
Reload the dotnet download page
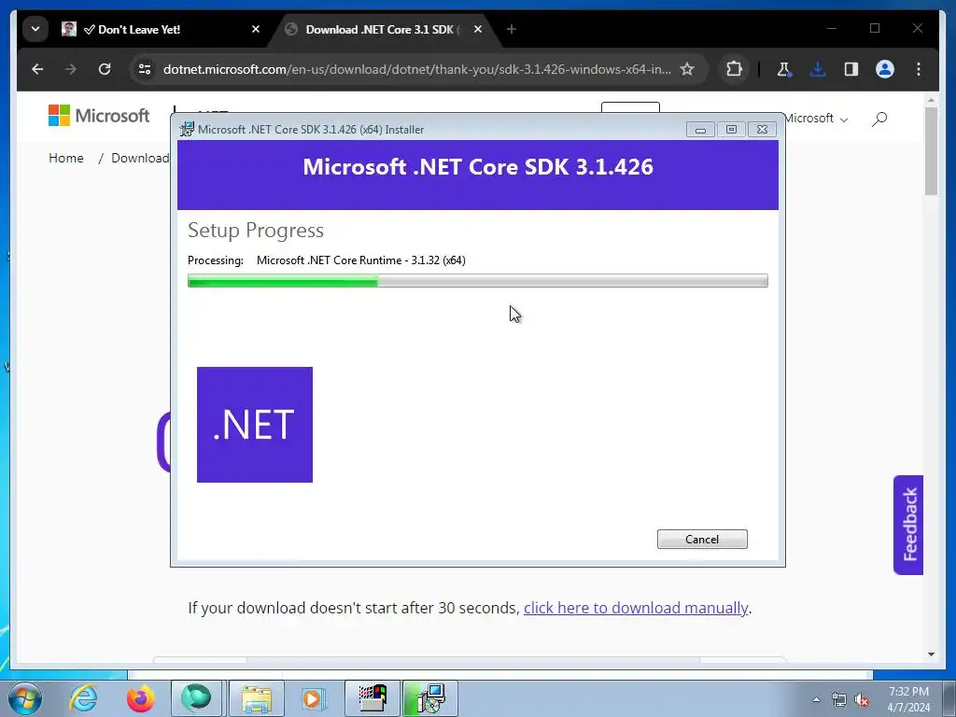(x=105, y=69)
